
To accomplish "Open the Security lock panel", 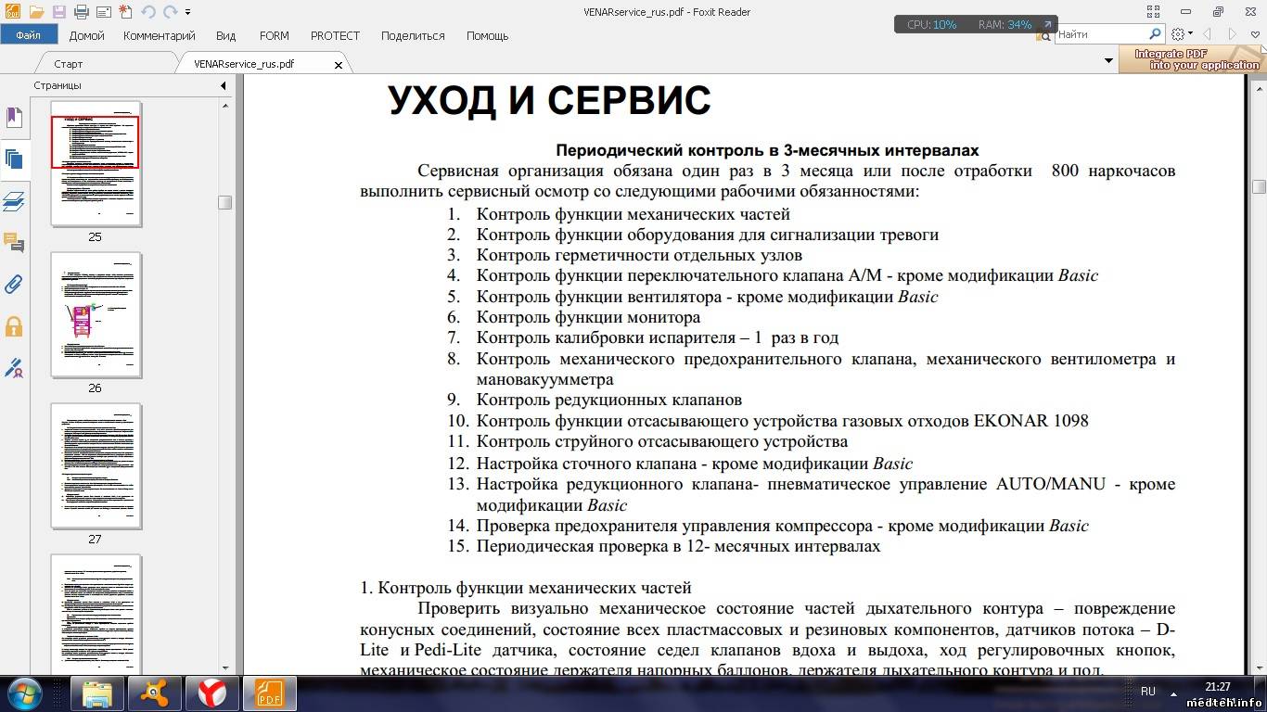I will (14, 326).
